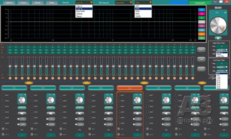
Task: Choose Optical from the Source list
Action: tap(84, 14)
